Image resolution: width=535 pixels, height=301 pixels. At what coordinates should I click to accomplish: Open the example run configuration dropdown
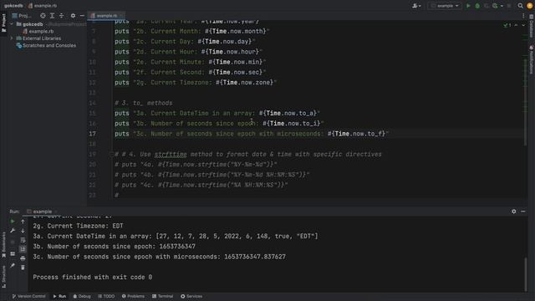445,6
